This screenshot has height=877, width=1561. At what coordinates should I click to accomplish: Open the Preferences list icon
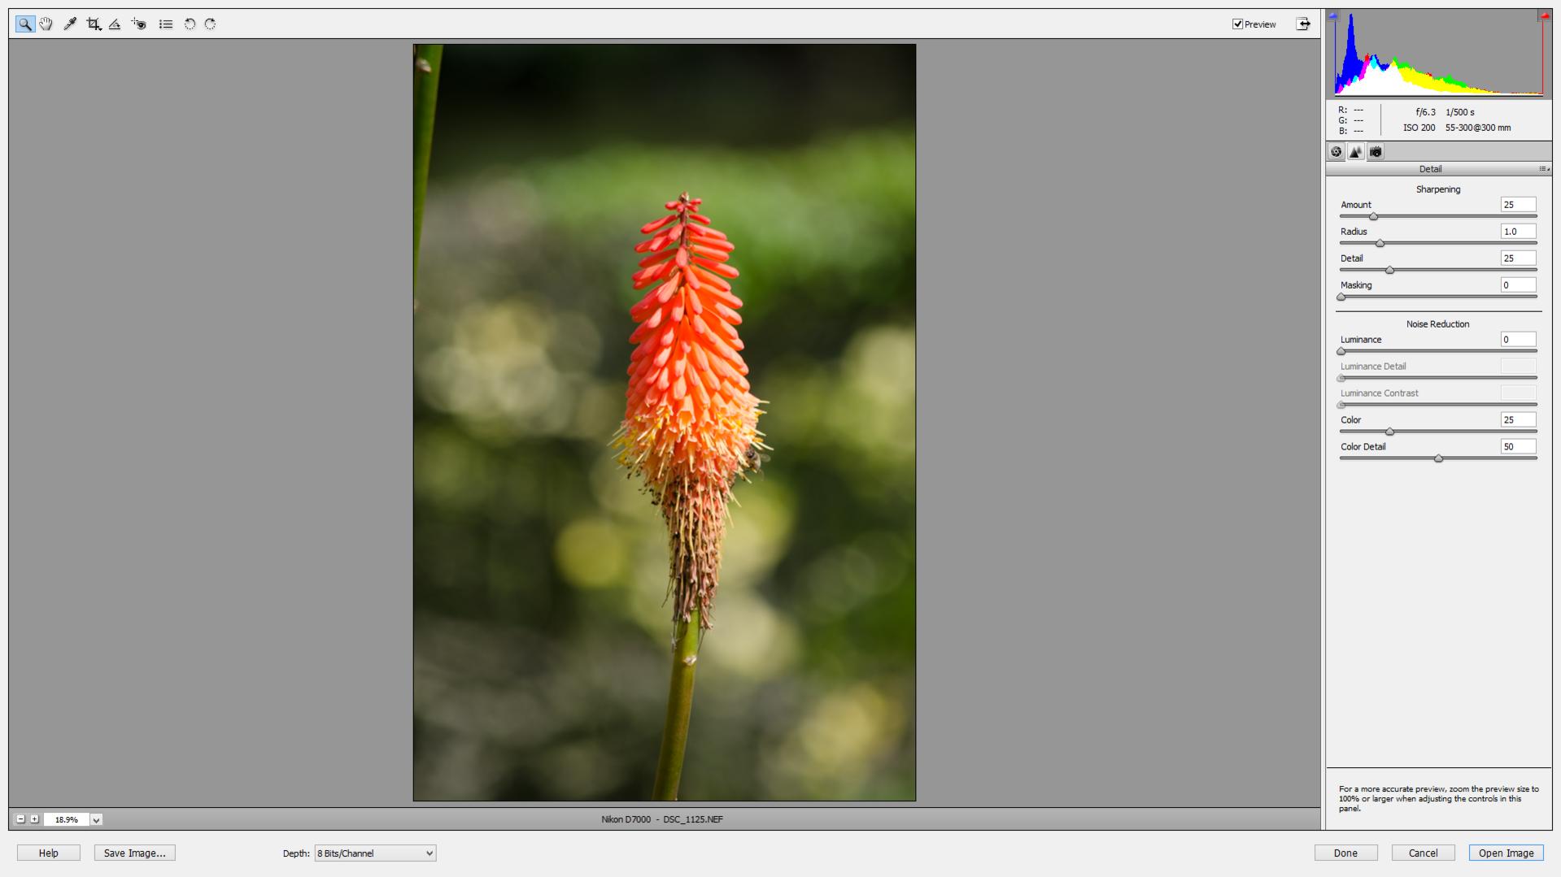click(166, 24)
